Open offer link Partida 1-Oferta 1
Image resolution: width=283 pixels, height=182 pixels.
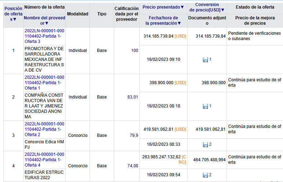(x=45, y=83)
